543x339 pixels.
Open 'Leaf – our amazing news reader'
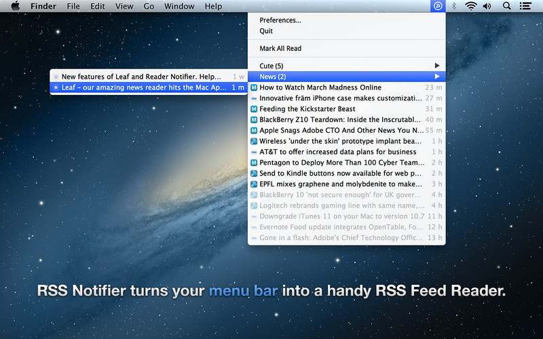coord(149,87)
